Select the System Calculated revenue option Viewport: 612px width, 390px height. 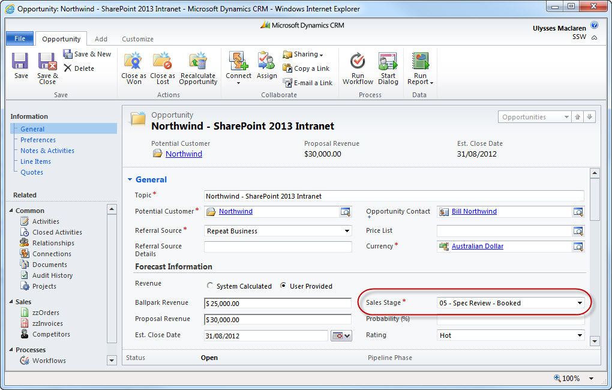(x=210, y=286)
